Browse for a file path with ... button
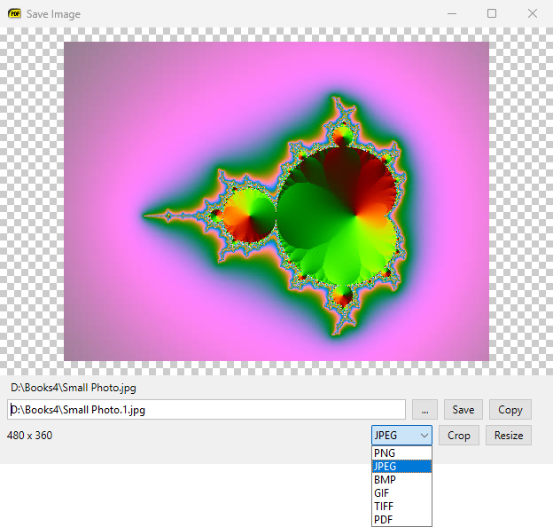This screenshot has width=553, height=527. pyautogui.click(x=424, y=410)
